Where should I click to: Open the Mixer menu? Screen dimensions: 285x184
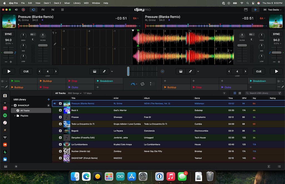pyautogui.click(x=67, y=3)
